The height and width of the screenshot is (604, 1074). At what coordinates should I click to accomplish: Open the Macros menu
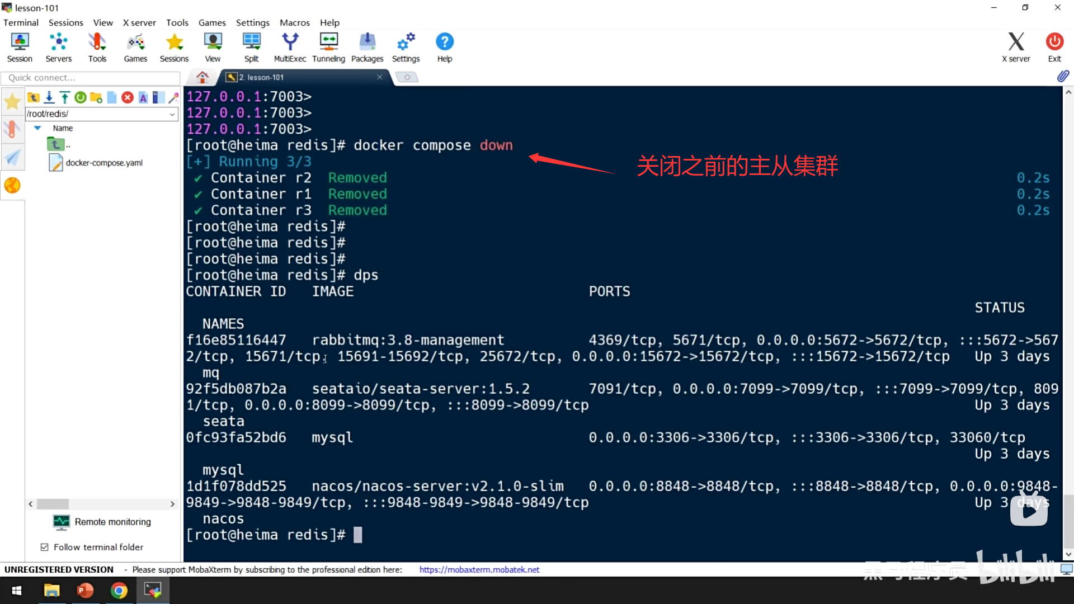click(x=294, y=22)
